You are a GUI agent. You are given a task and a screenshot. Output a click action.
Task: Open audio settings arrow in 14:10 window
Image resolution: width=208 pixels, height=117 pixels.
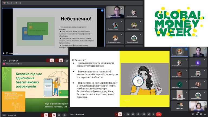117,114
